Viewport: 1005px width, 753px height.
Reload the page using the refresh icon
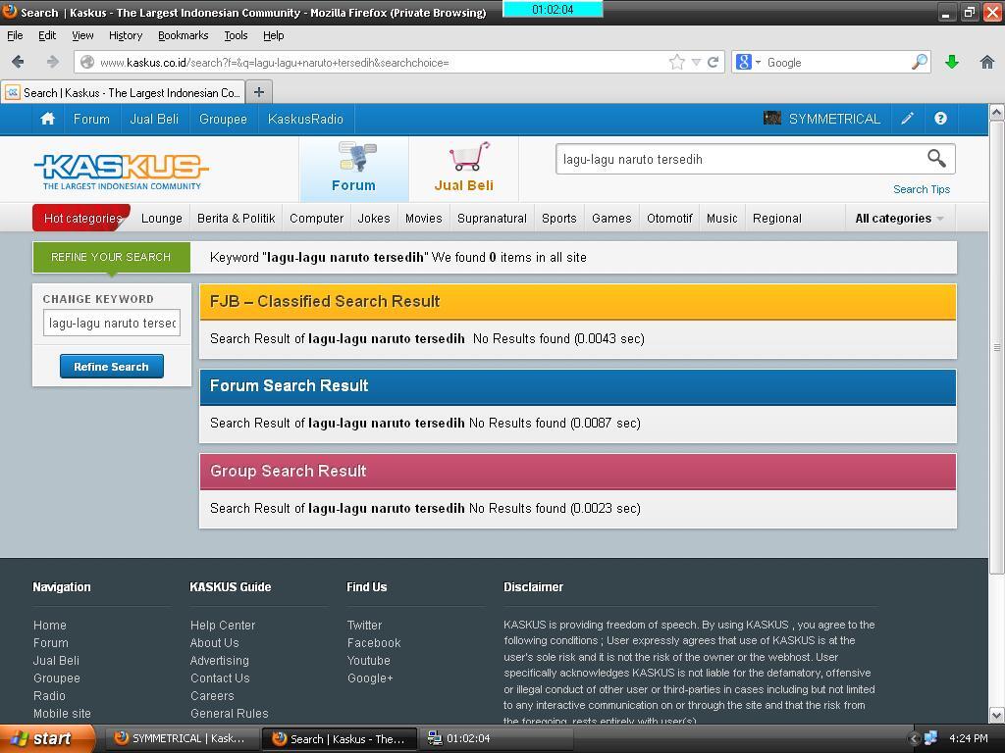coord(713,62)
